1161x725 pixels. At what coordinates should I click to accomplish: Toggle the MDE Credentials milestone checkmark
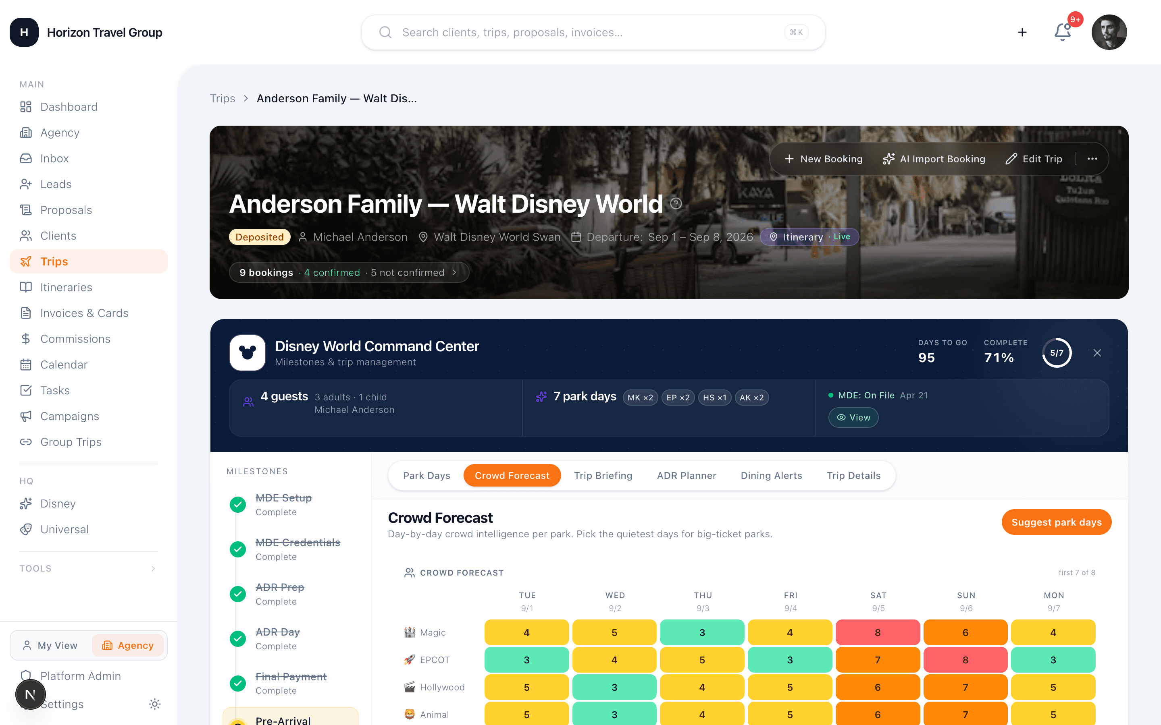coord(237,549)
